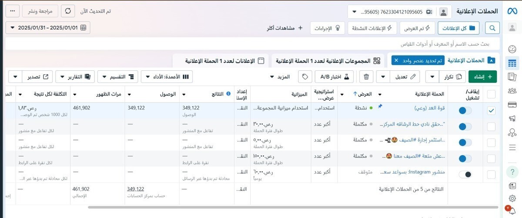Open the three-dots more options menu
The height and width of the screenshot is (218, 522).
point(13,11)
